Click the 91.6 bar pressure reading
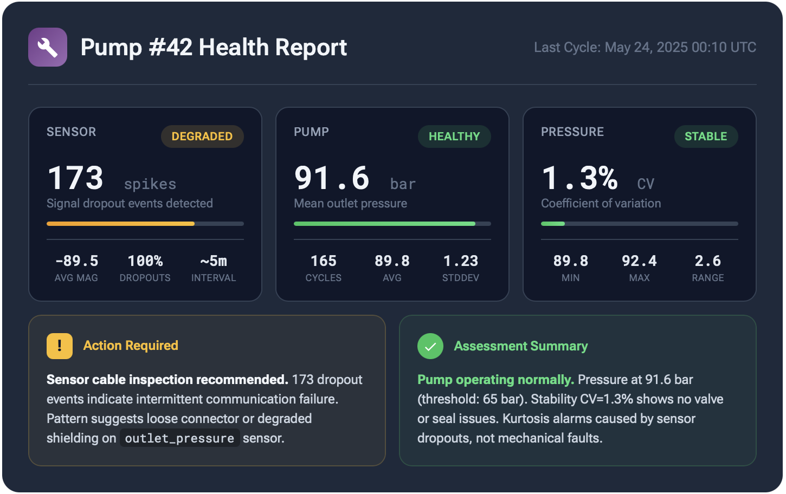Screen dimensions: 786x494 [331, 178]
